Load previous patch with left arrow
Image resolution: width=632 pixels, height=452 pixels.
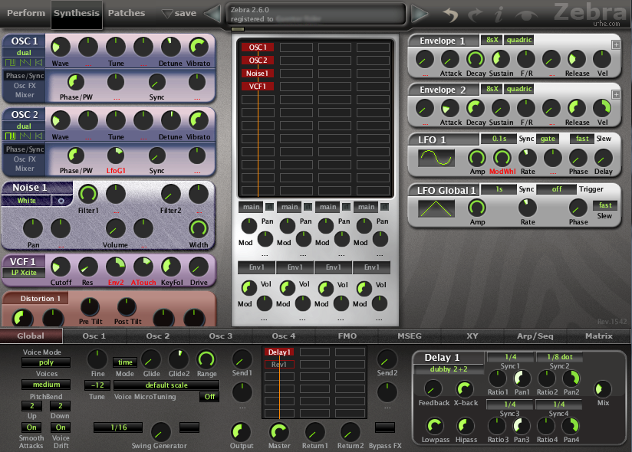click(x=212, y=14)
